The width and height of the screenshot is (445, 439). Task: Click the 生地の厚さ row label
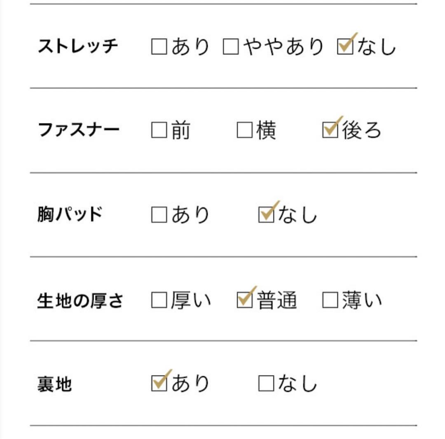80,300
